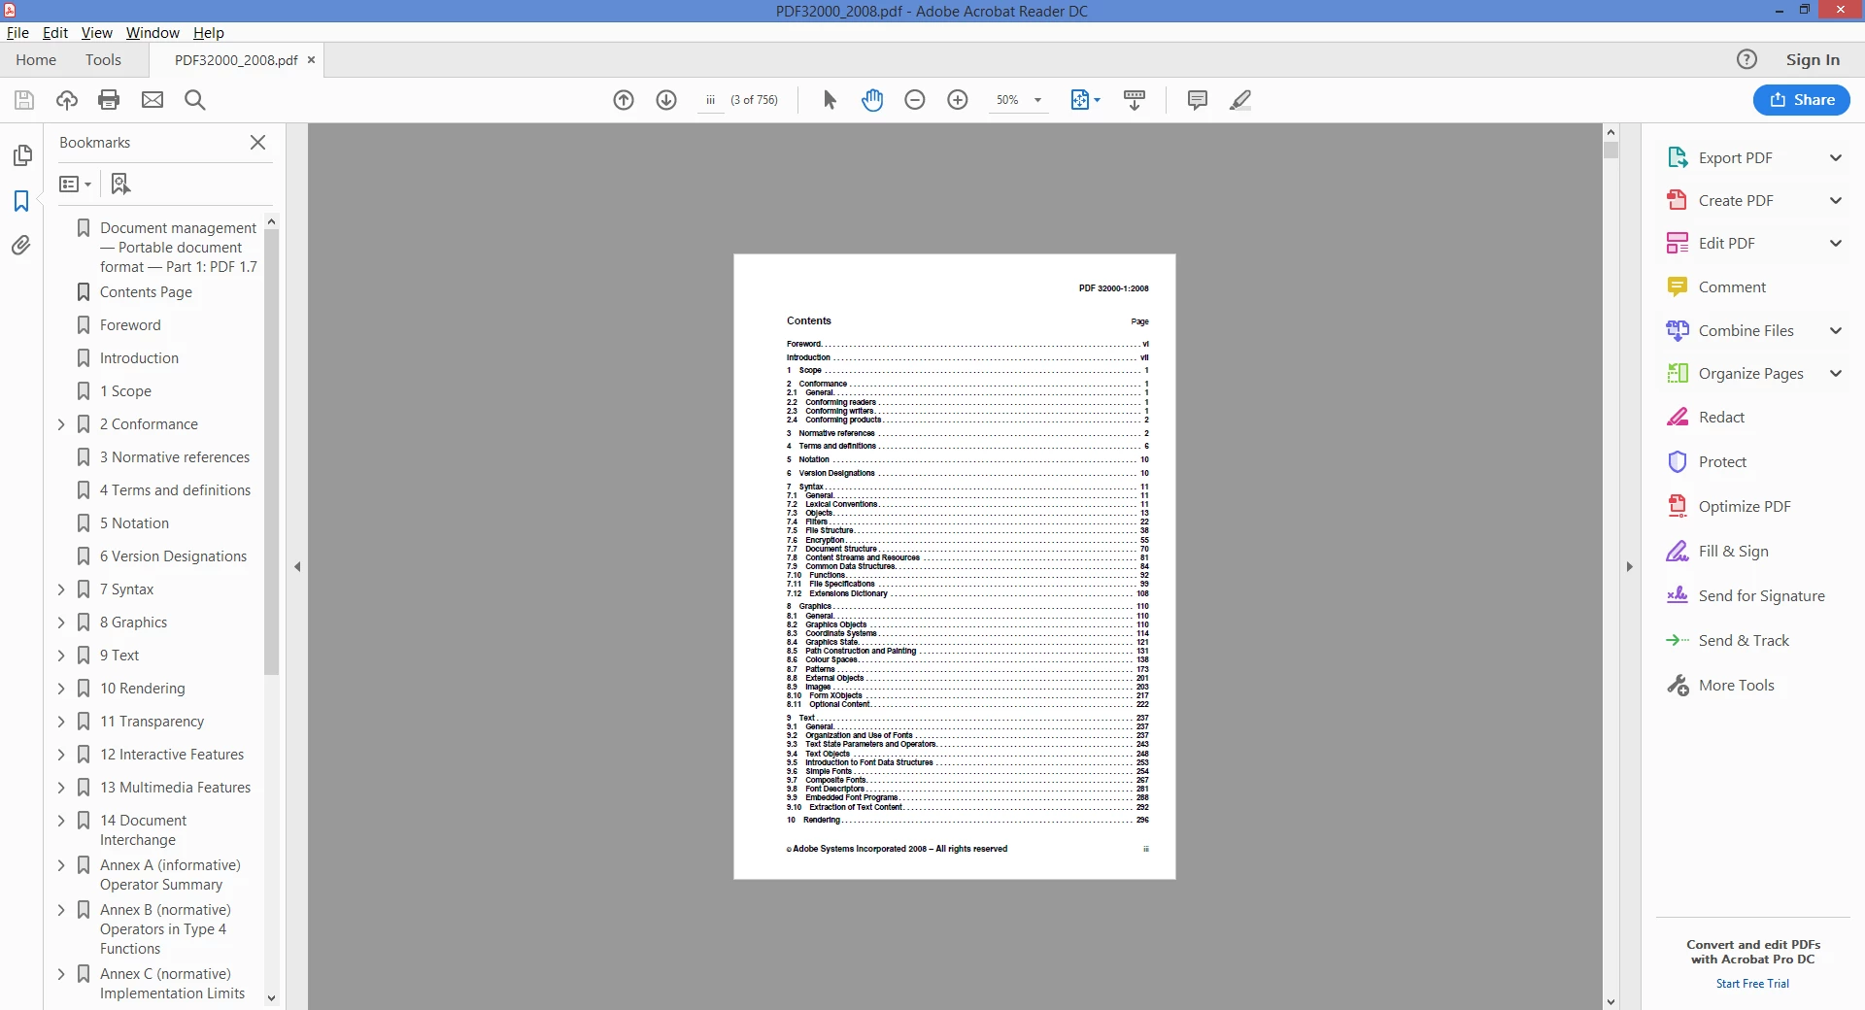
Task: Close the Bookmarks panel
Action: click(257, 143)
